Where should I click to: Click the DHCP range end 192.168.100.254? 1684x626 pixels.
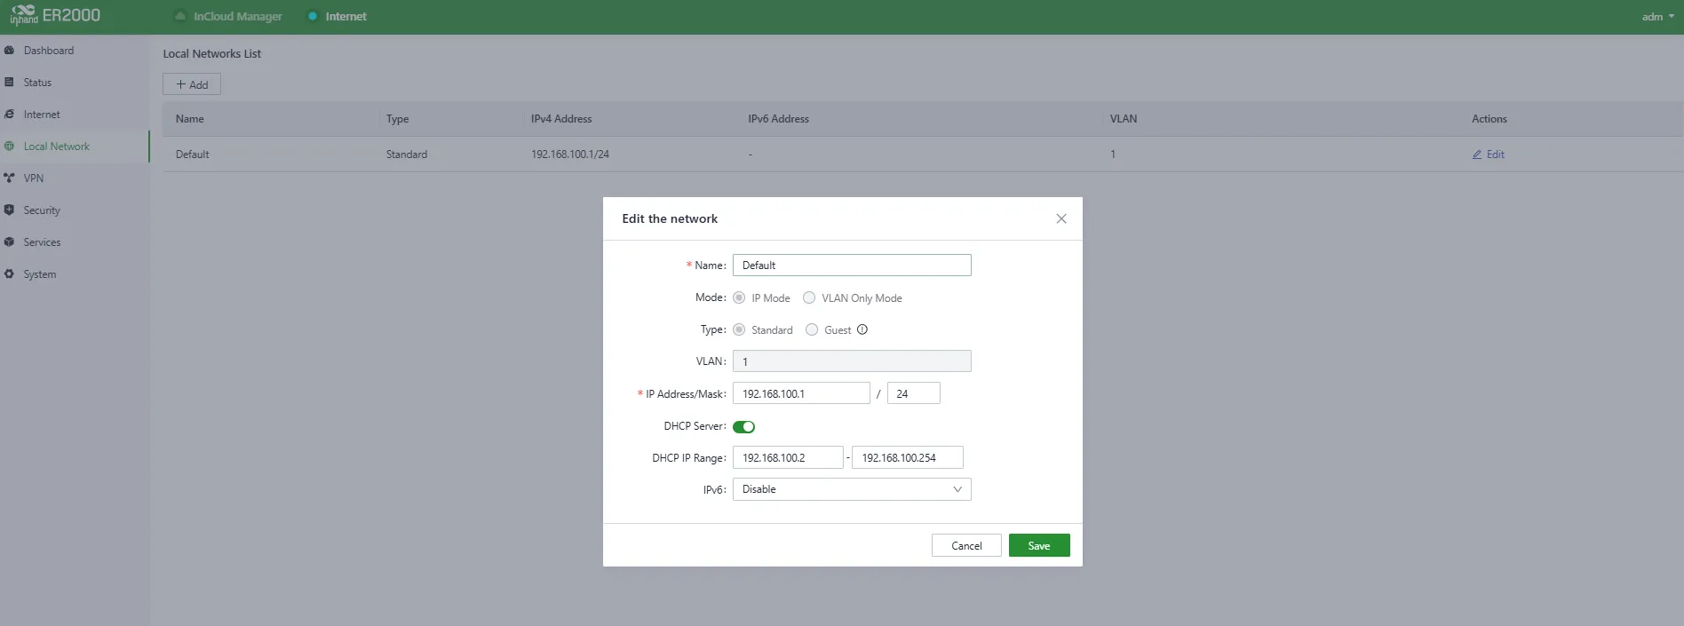click(908, 457)
